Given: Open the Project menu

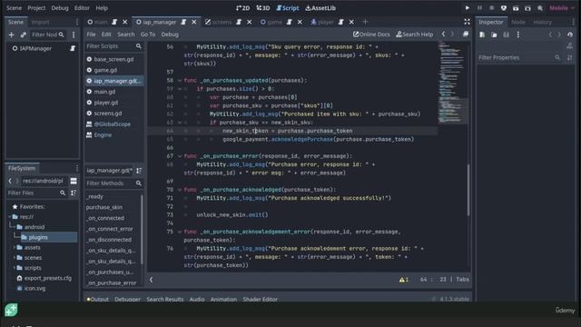Looking at the screenshot, I should pyautogui.click(x=36, y=8).
